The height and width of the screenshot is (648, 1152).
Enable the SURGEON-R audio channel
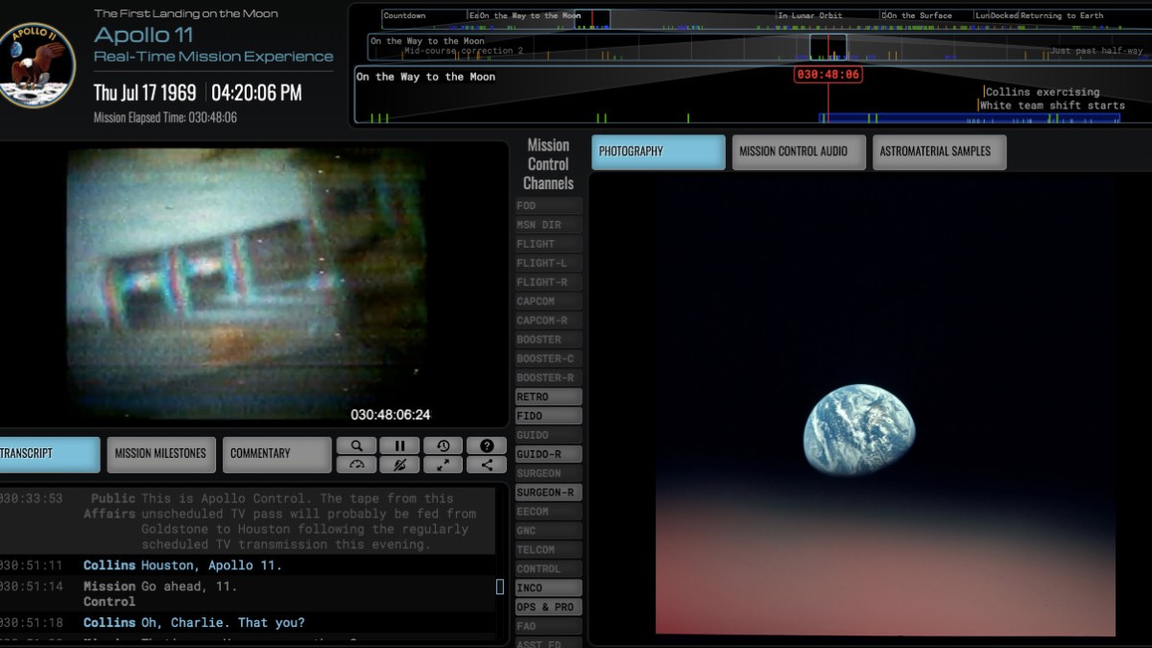548,492
